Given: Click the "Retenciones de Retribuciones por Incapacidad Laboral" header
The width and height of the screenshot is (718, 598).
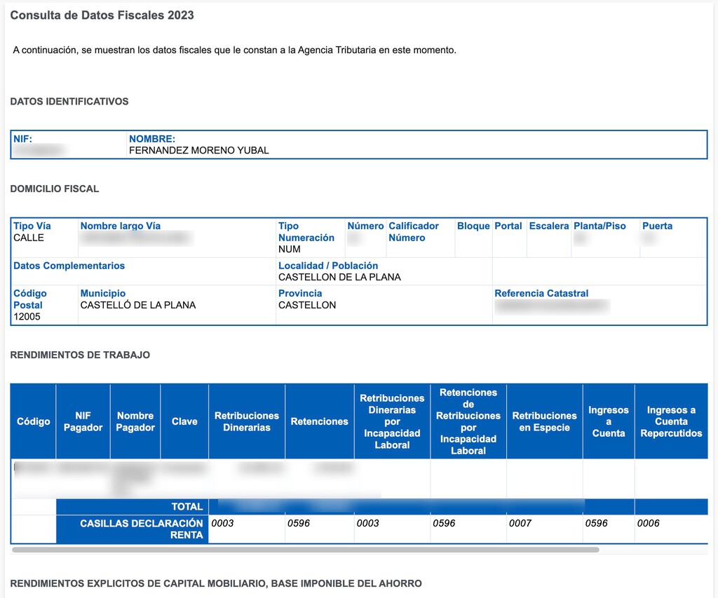Looking at the screenshot, I should [x=468, y=422].
